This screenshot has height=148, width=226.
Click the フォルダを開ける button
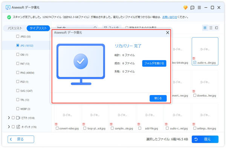(154, 63)
